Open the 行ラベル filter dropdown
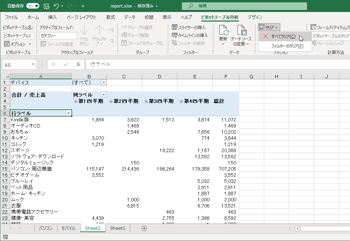The image size is (350, 241). [69, 113]
